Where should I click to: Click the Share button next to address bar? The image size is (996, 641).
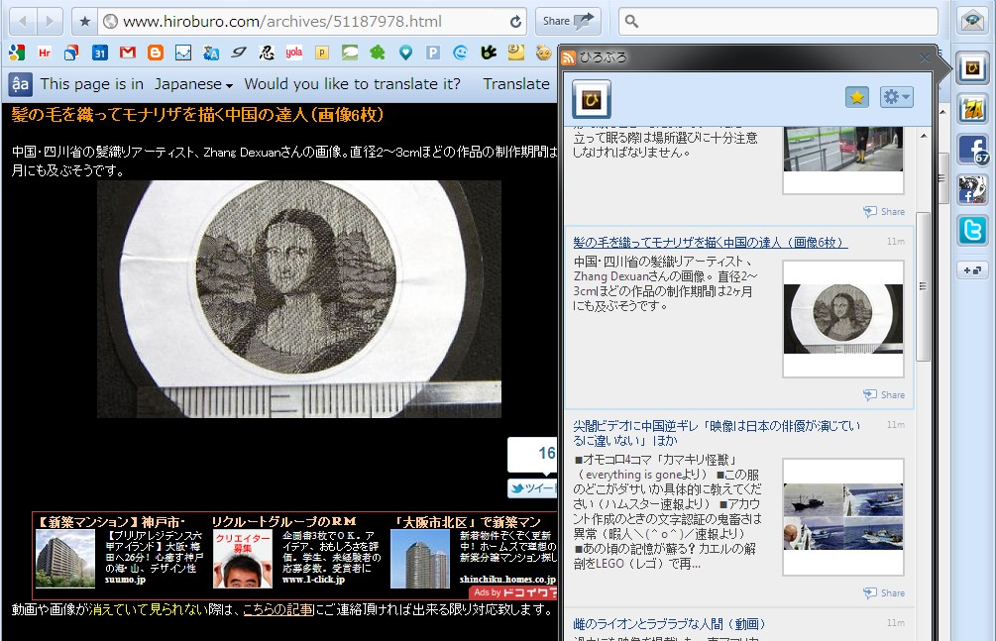click(568, 21)
